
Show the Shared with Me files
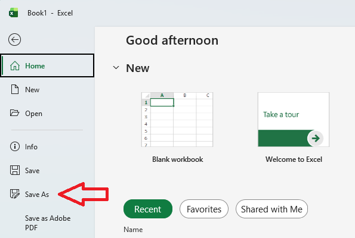(x=271, y=209)
